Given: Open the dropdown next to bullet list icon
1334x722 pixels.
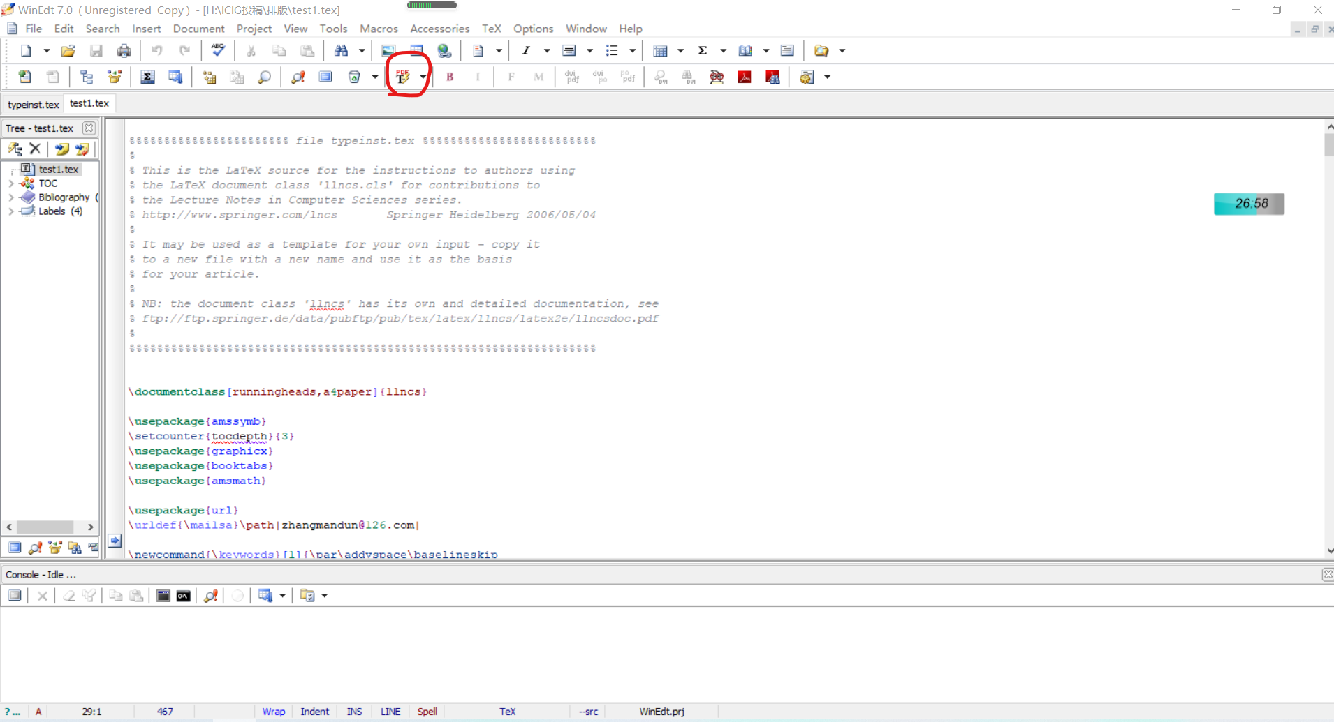Looking at the screenshot, I should point(633,51).
